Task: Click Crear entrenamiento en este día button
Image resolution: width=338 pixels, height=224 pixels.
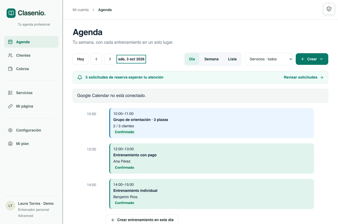Action: click(142, 220)
